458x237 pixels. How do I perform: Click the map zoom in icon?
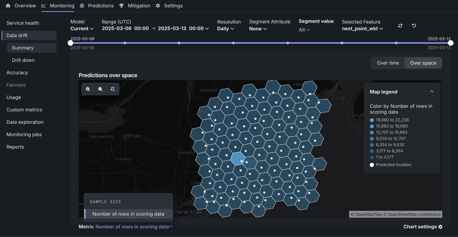point(88,89)
